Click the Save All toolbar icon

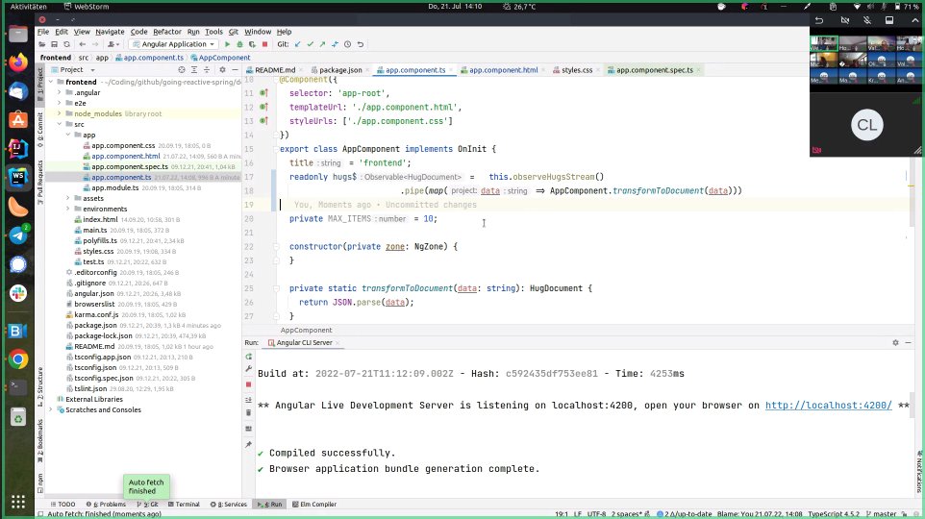(x=54, y=44)
